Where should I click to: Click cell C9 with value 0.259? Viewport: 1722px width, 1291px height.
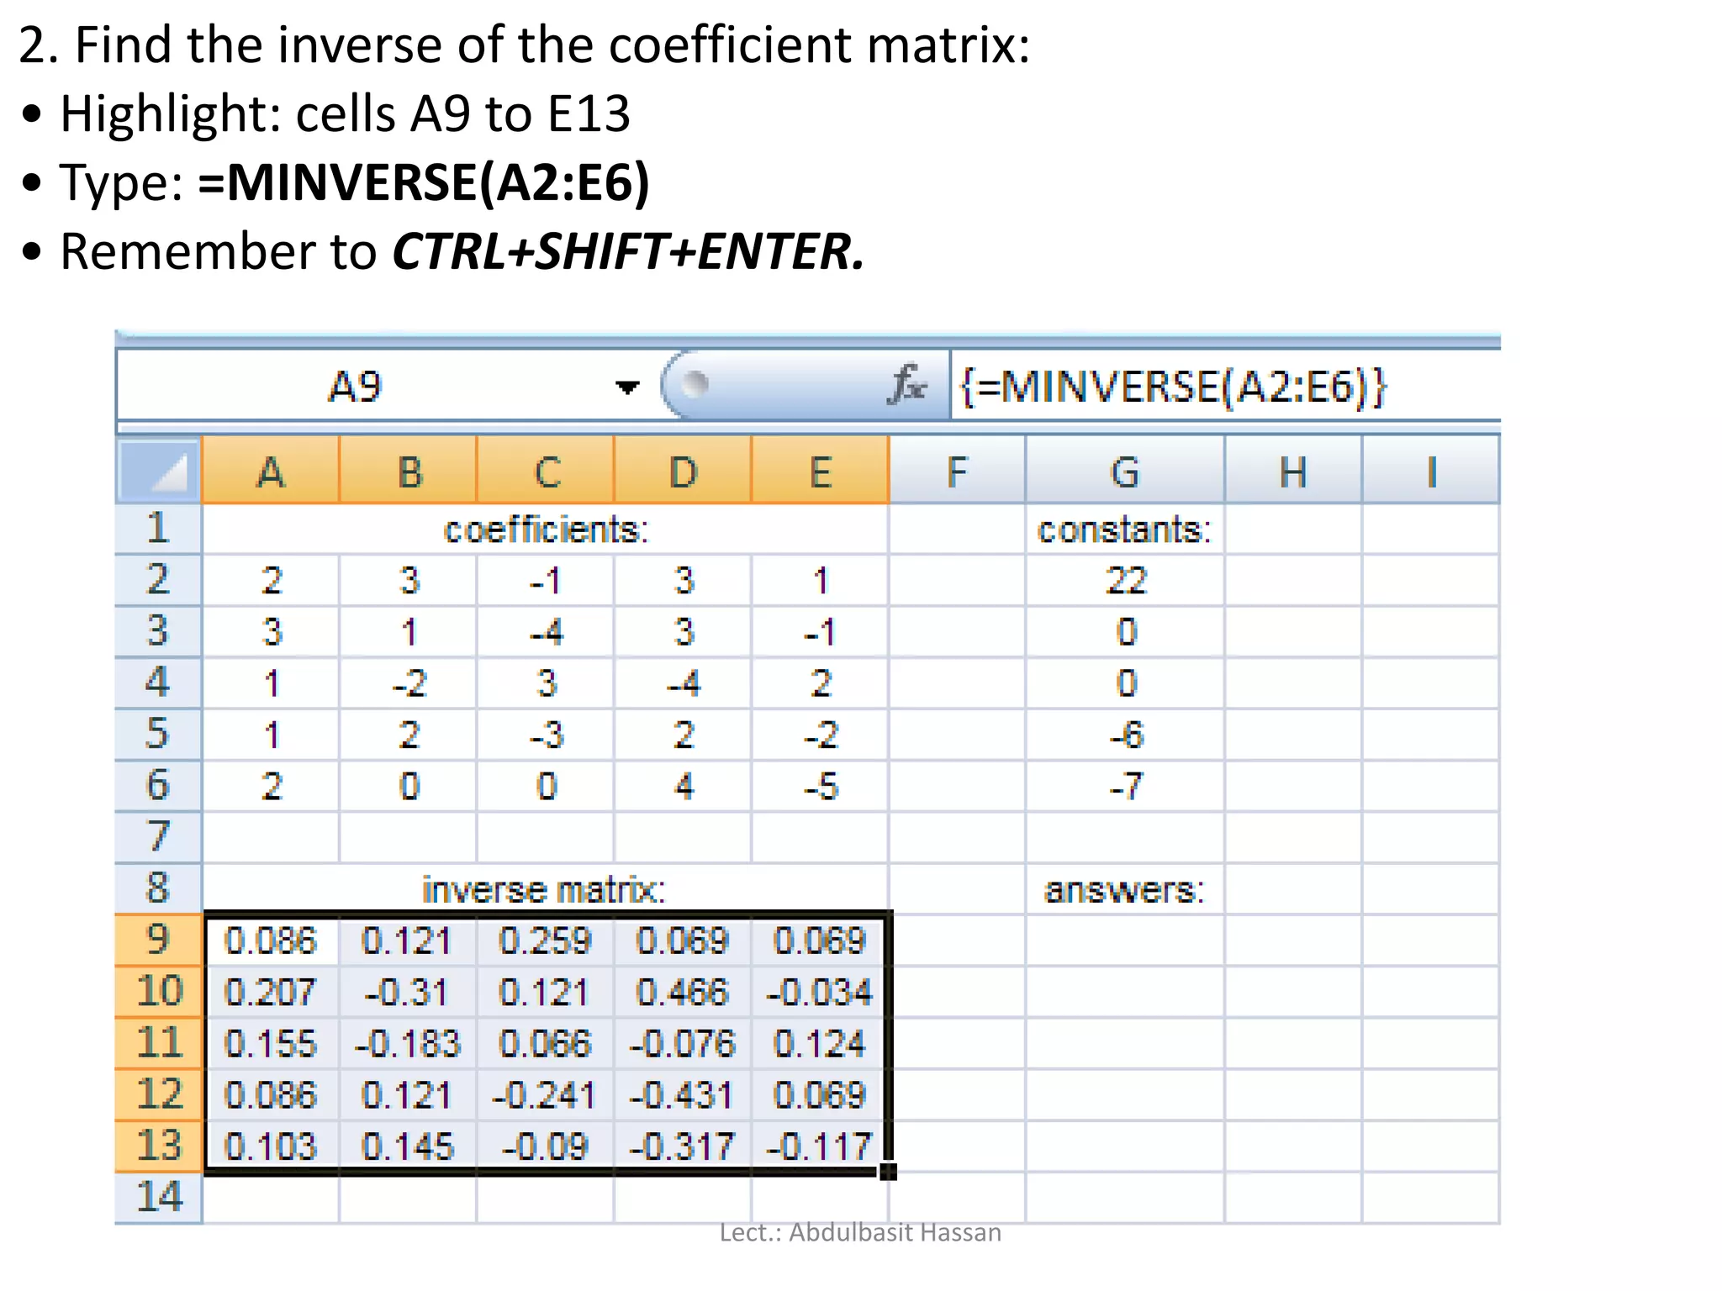pyautogui.click(x=546, y=941)
